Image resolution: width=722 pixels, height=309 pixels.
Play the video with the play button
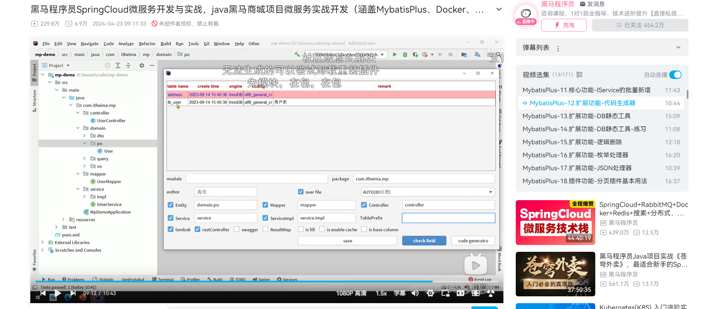58,293
